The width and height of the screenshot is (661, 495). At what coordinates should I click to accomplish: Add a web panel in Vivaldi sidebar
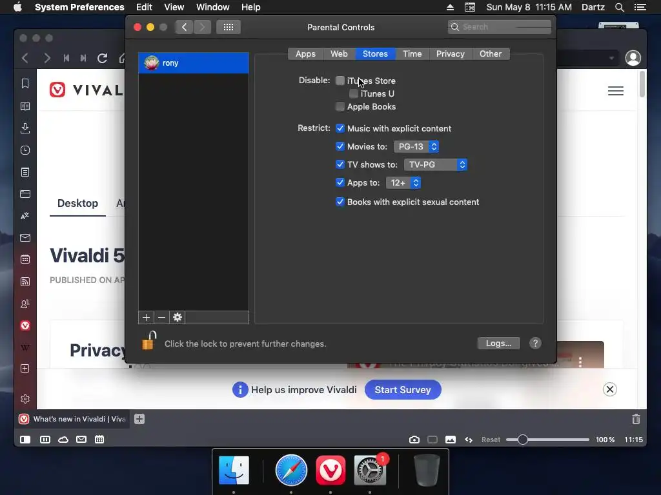tap(25, 368)
